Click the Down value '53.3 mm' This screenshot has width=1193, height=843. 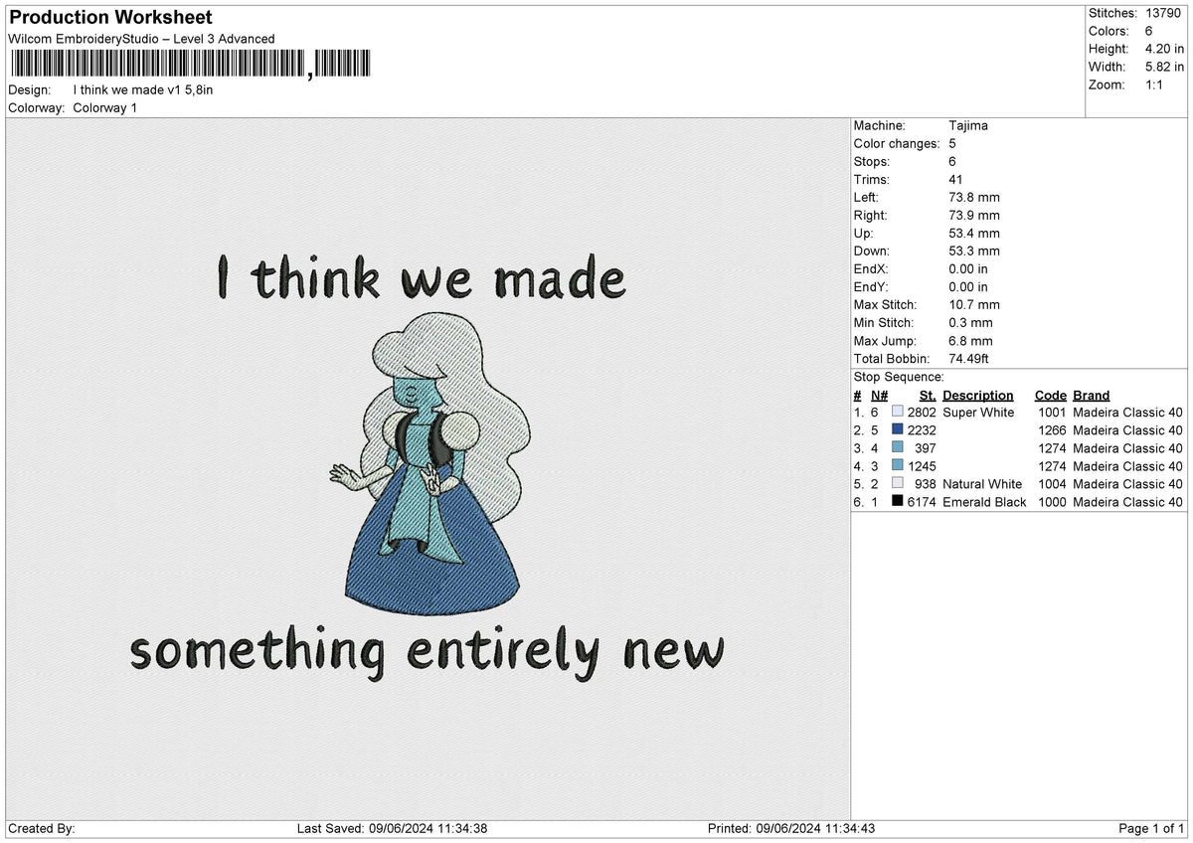[x=974, y=251]
